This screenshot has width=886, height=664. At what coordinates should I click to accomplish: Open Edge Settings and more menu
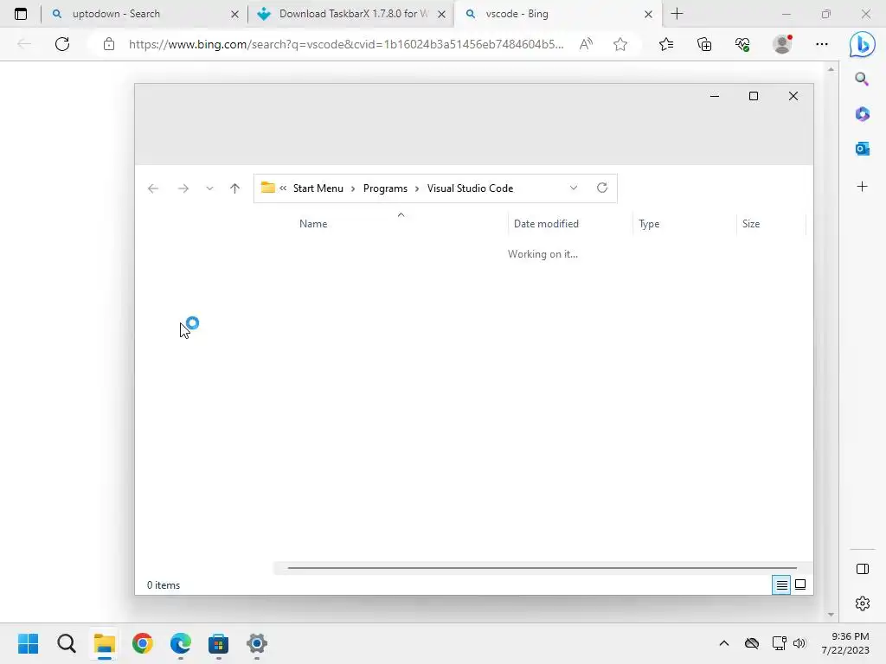pyautogui.click(x=822, y=44)
